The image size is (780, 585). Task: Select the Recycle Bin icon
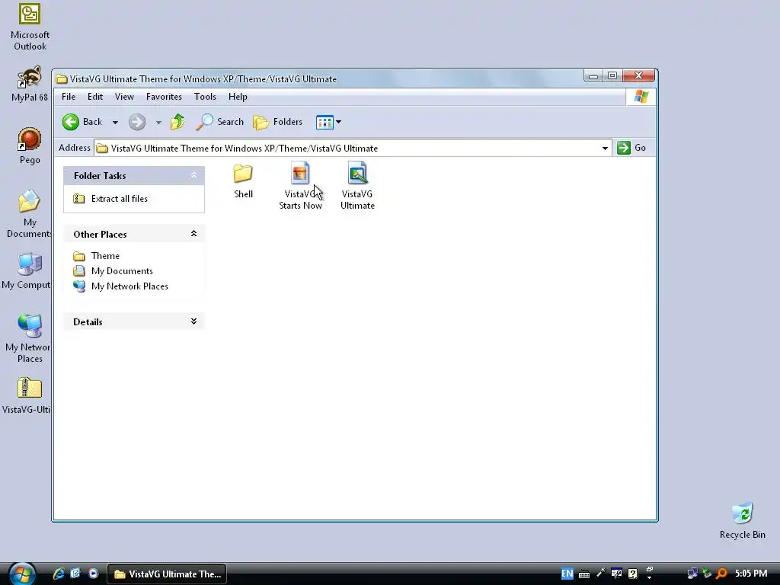[x=742, y=520]
